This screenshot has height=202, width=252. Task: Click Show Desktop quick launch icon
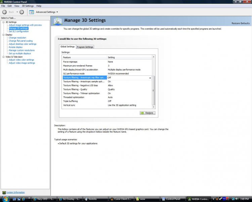[x=14, y=199]
